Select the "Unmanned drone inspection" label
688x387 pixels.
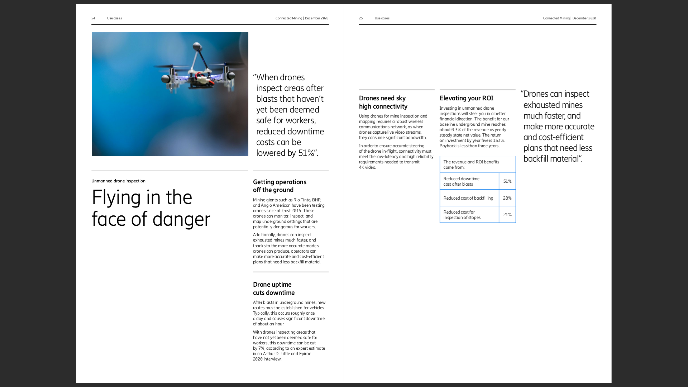point(118,181)
